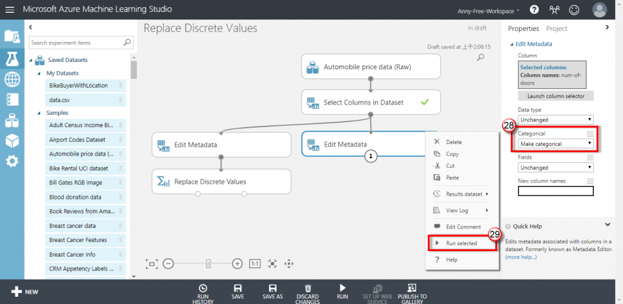The width and height of the screenshot is (623, 304).
Task: Click the Run play button
Action: tap(343, 292)
